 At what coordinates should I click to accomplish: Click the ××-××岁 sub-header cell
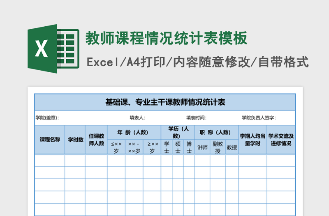pos(134,147)
